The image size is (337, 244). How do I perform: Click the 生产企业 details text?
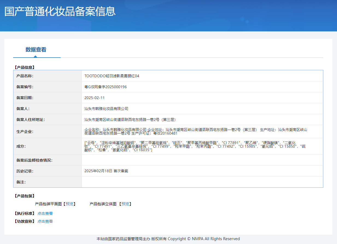pos(196,132)
